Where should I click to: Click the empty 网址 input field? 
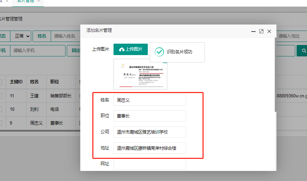coord(150,164)
